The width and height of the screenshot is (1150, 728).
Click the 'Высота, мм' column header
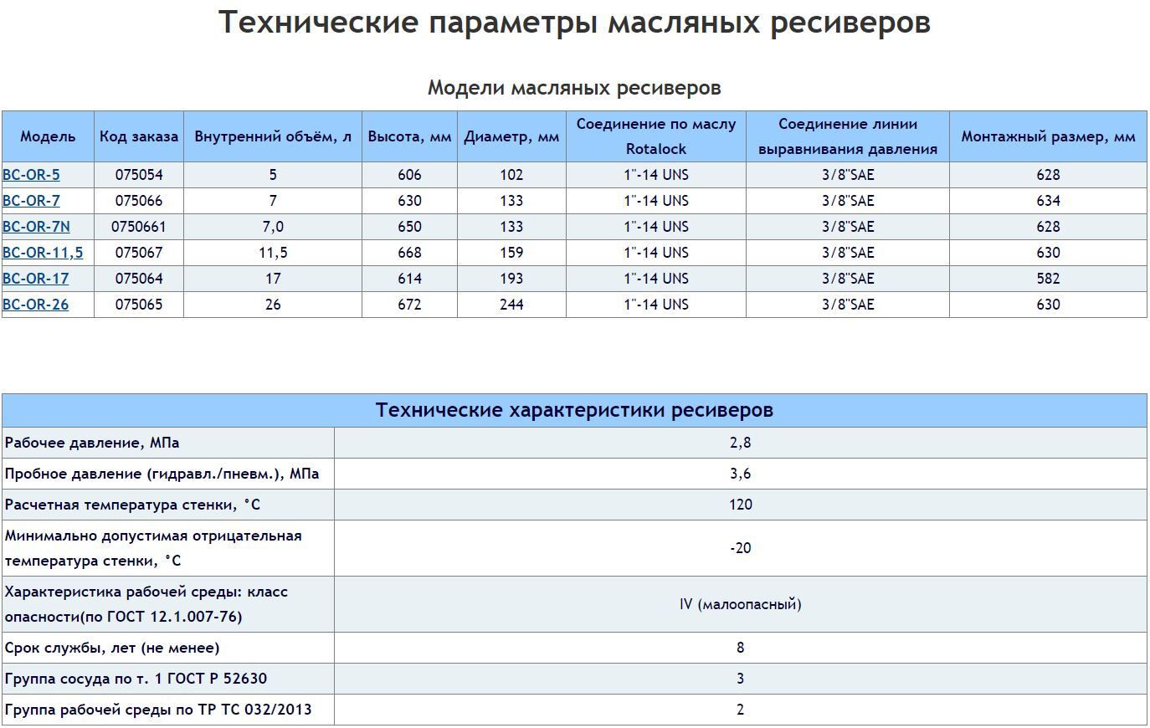coord(409,136)
